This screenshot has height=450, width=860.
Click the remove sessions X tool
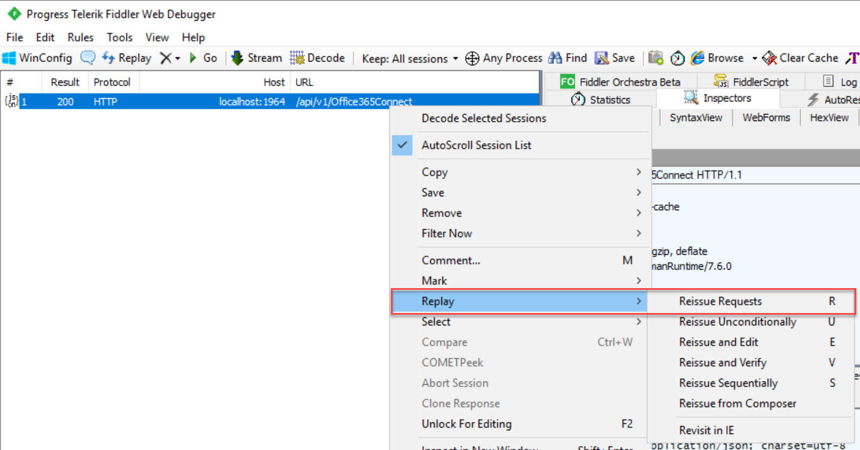(x=164, y=58)
